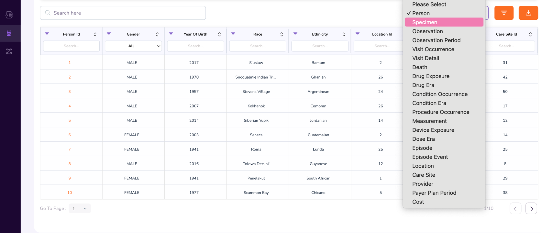Click filter icon on Race column
Image resolution: width=541 pixels, height=233 pixels.
point(233,34)
